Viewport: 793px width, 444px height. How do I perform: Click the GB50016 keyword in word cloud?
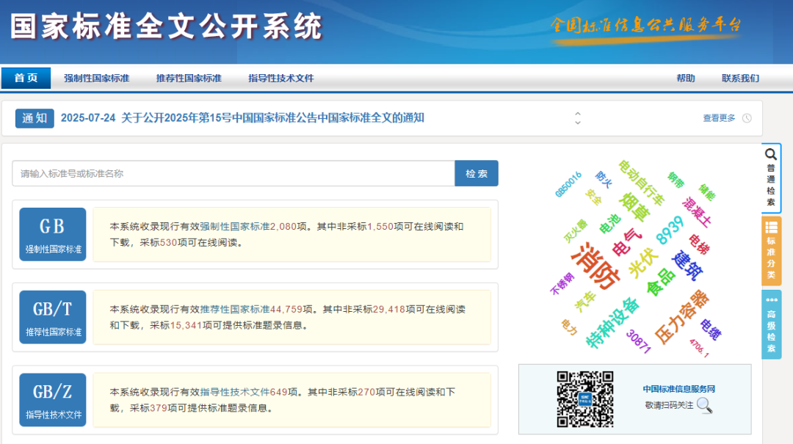(568, 184)
